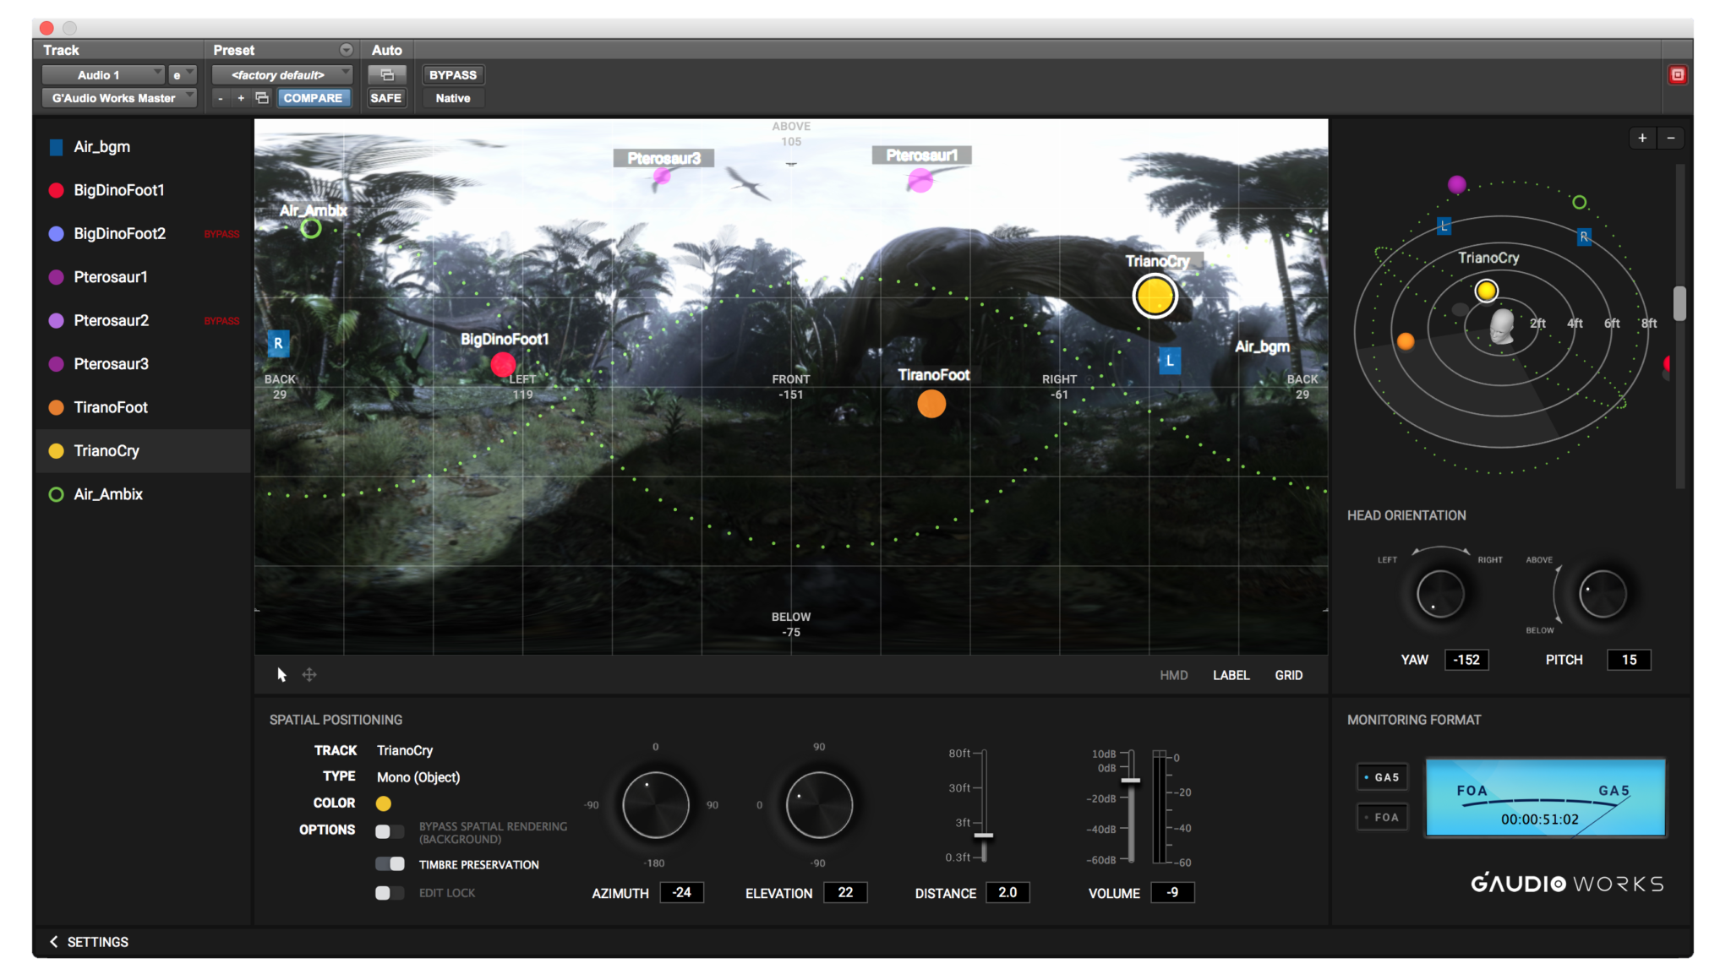Click the TrianoCry yellow color swatch
Image resolution: width=1731 pixels, height=980 pixels.
(384, 803)
